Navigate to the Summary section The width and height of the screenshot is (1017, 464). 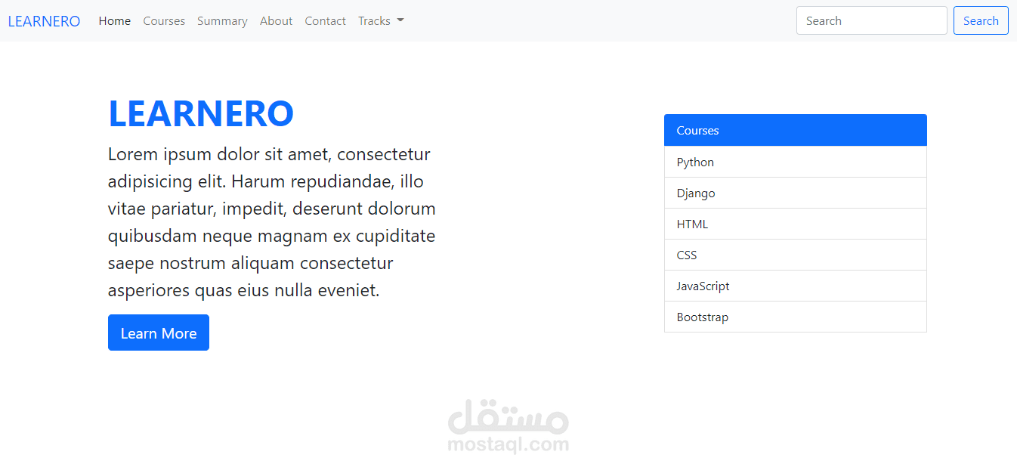click(x=222, y=20)
